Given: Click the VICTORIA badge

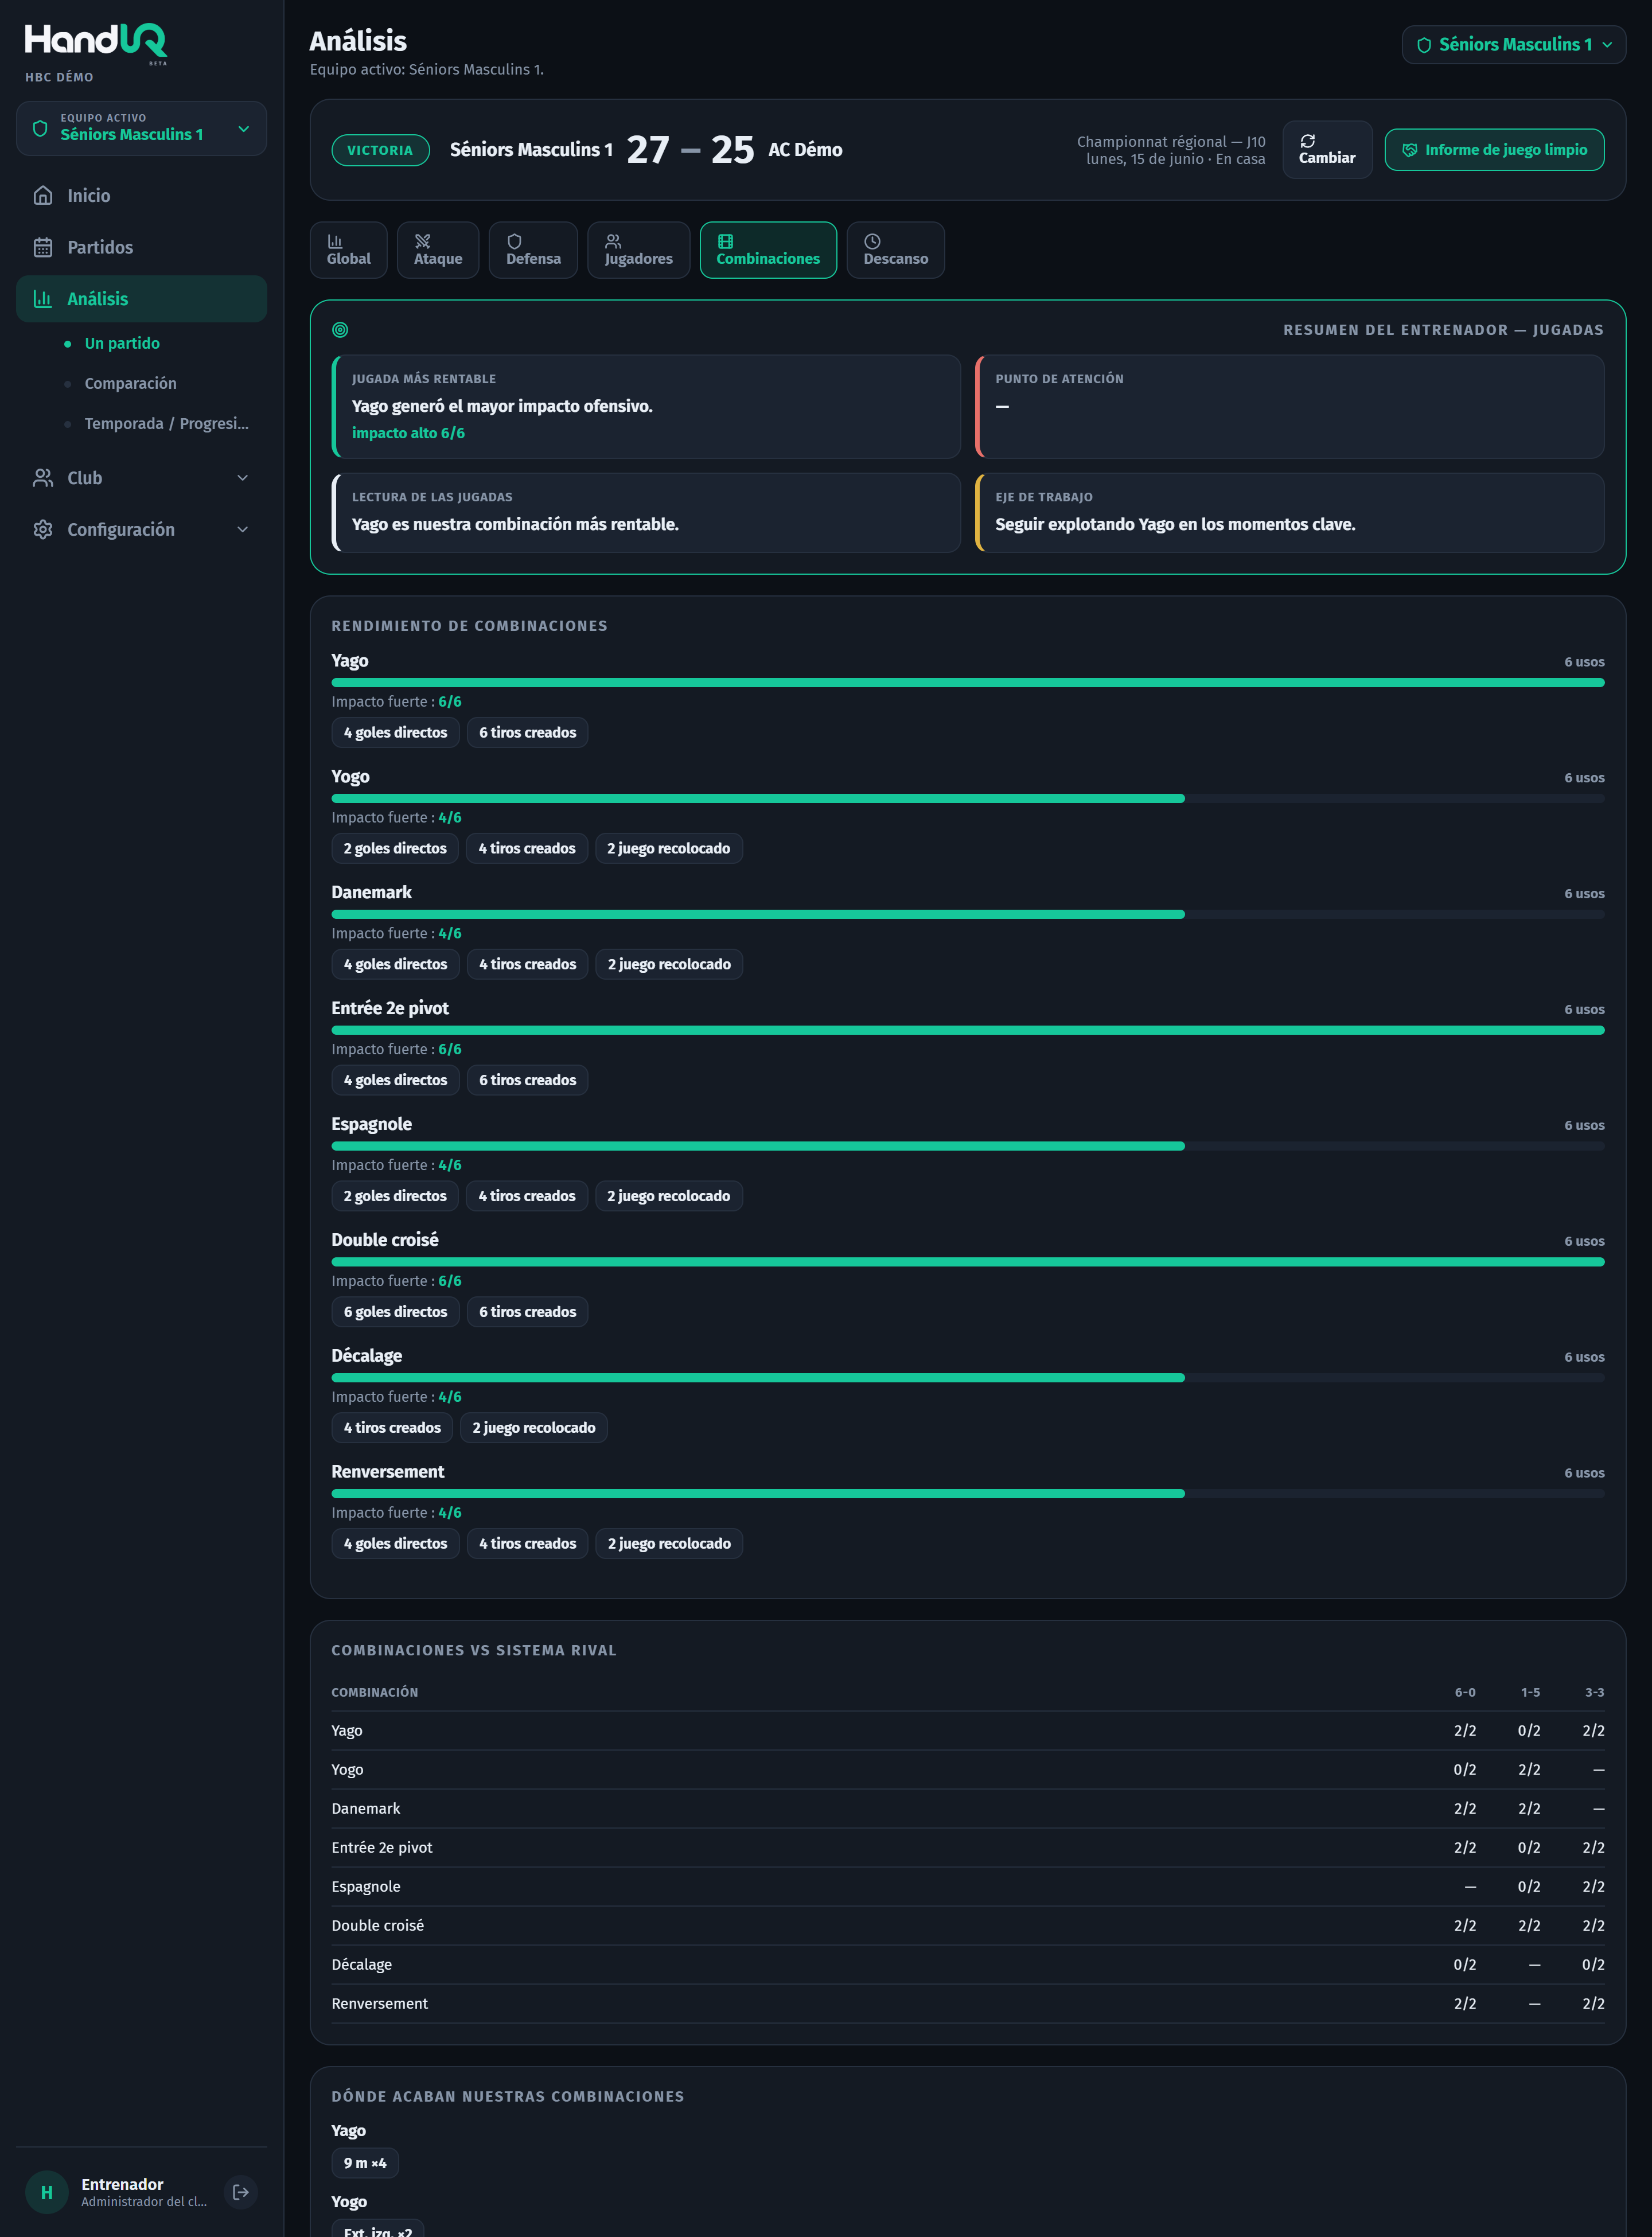Looking at the screenshot, I should 380,150.
